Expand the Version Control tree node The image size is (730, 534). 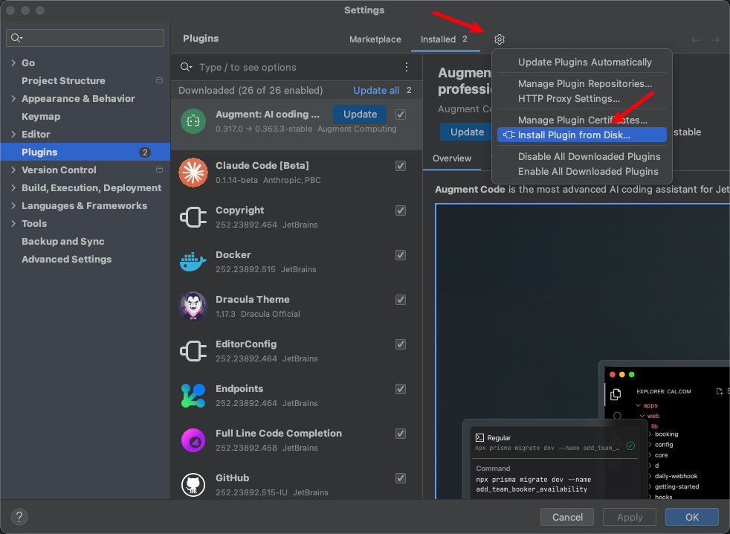pyautogui.click(x=13, y=170)
